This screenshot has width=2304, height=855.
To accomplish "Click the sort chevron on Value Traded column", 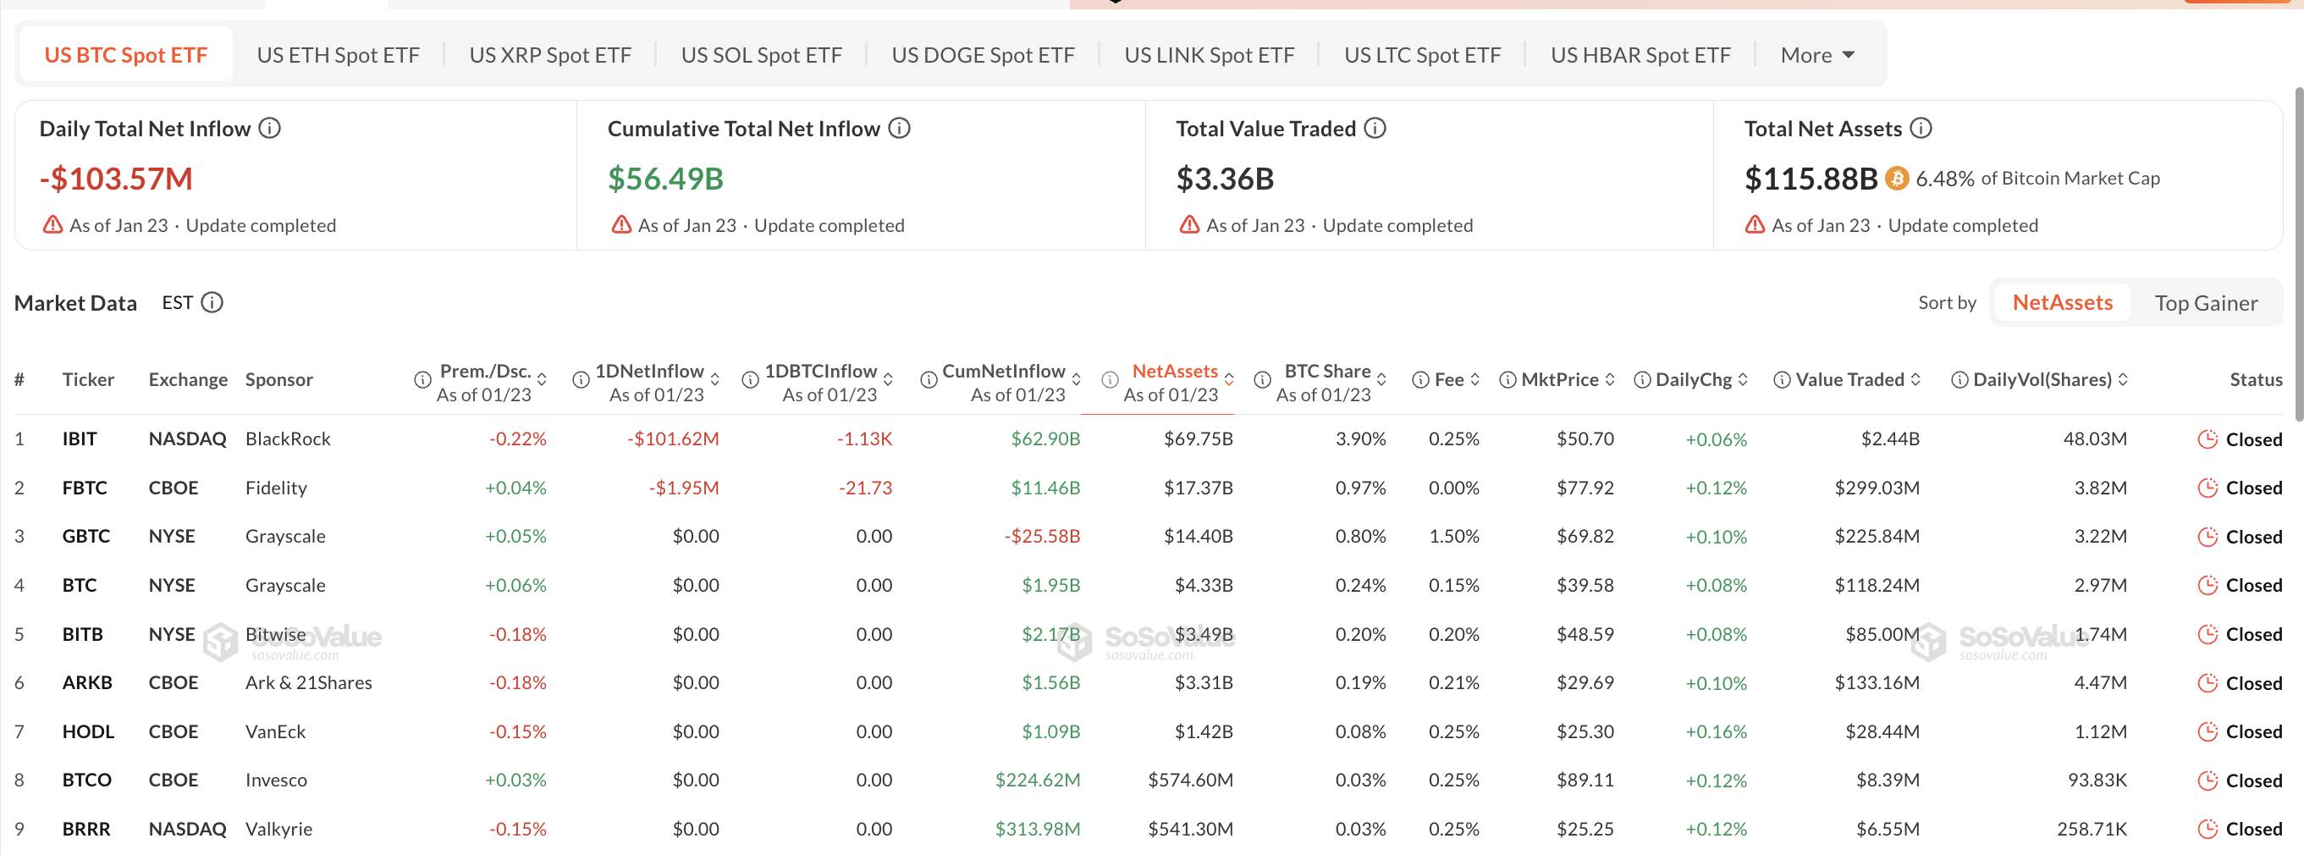I will 1914,379.
